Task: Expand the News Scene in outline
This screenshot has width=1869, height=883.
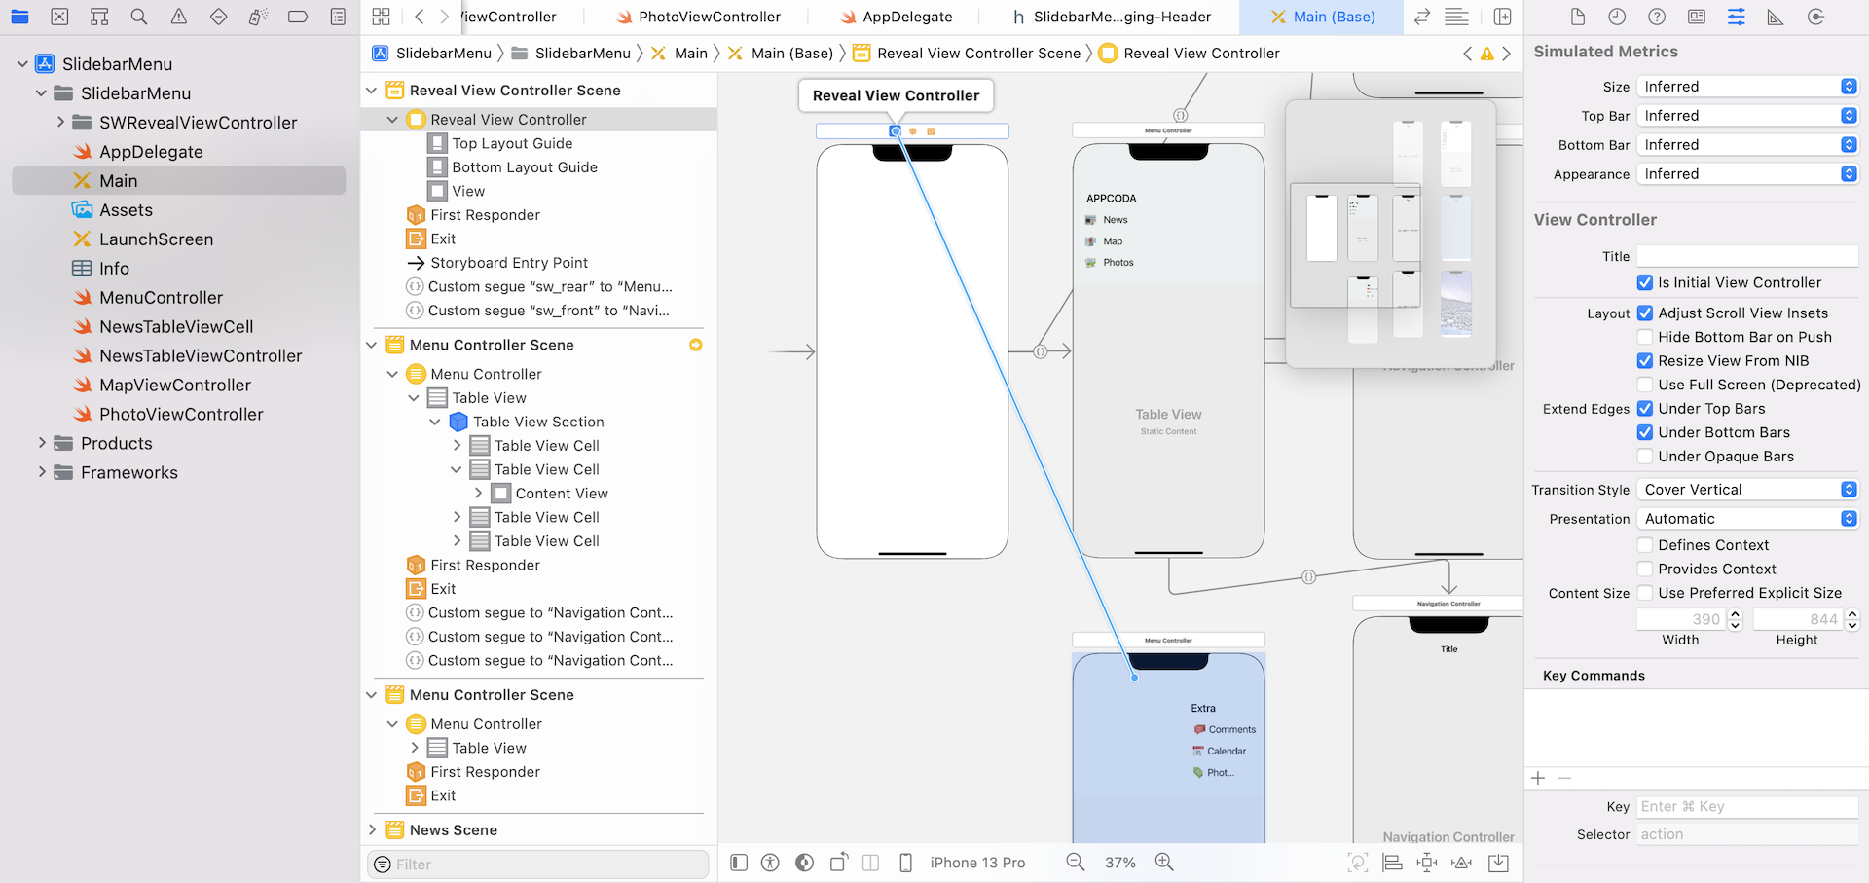Action: pos(372,830)
